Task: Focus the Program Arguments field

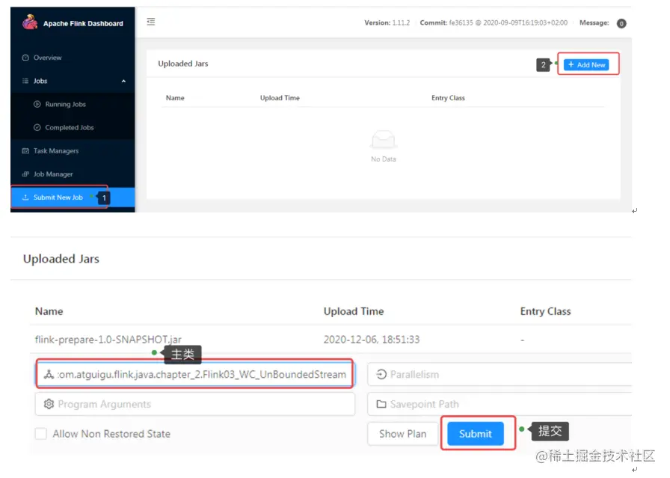Action: pyautogui.click(x=195, y=404)
